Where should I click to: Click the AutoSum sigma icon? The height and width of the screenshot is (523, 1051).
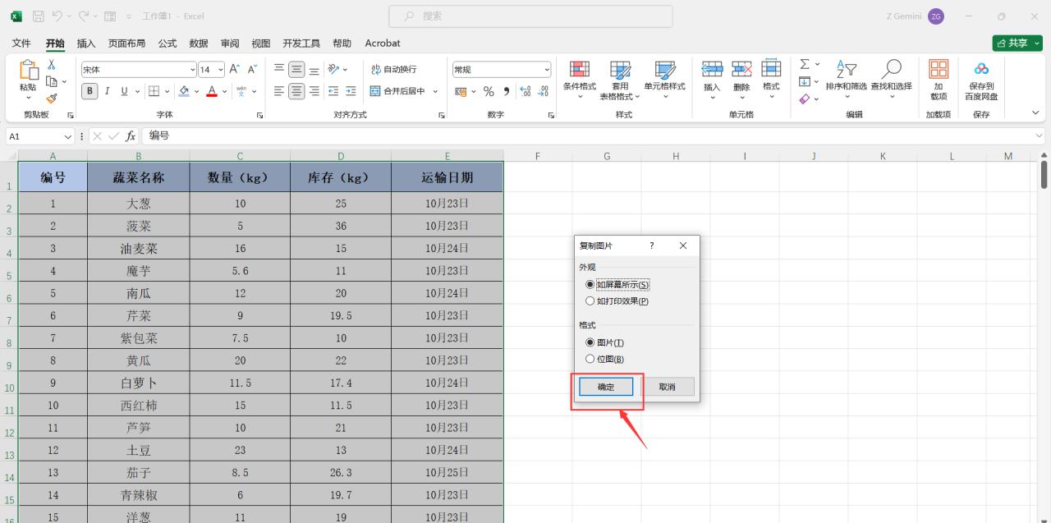(x=805, y=64)
